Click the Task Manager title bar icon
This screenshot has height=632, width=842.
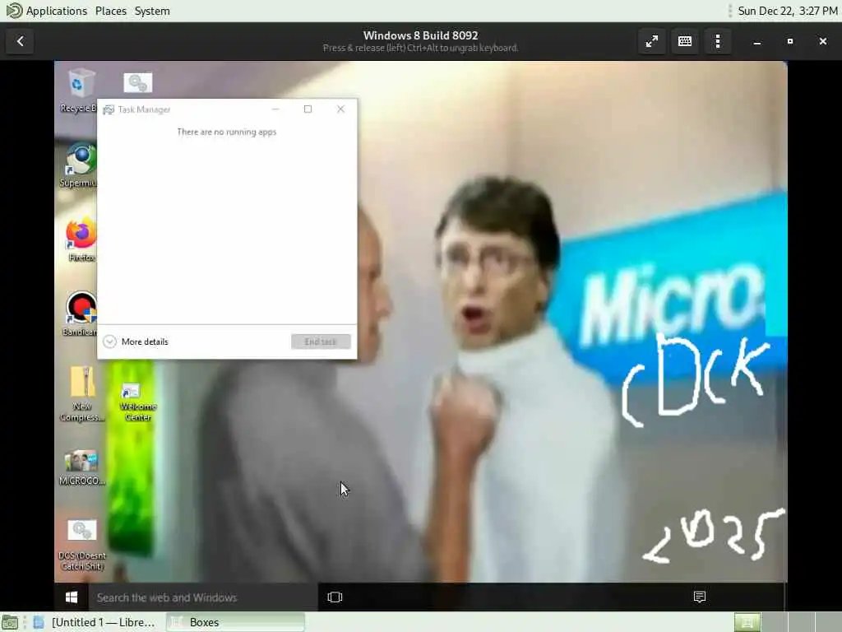point(109,109)
